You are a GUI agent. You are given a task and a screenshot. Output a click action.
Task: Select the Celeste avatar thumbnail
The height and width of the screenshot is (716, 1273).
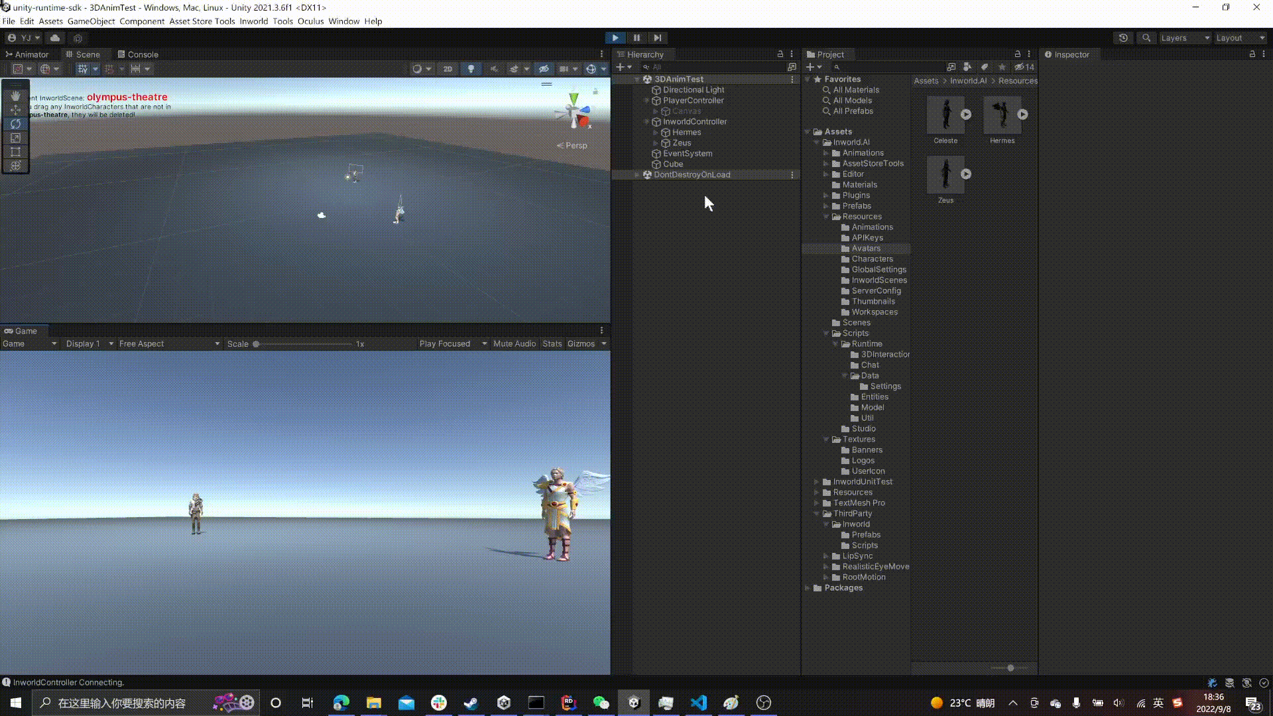click(946, 115)
